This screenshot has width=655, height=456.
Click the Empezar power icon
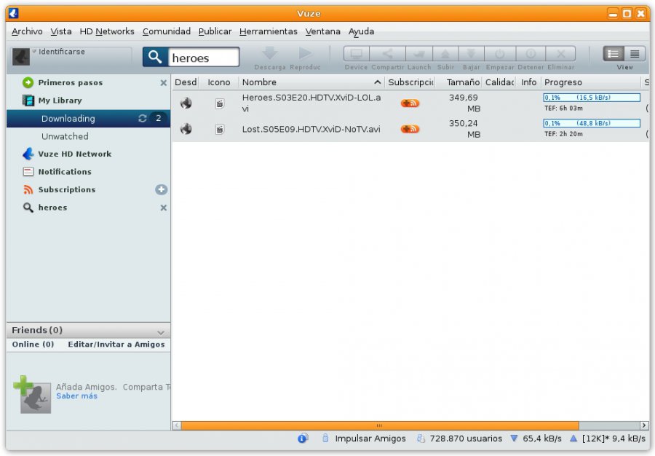pyautogui.click(x=499, y=54)
